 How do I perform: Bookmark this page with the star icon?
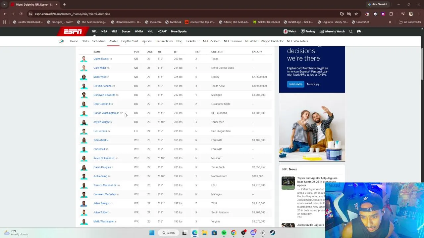pyautogui.click(x=356, y=14)
